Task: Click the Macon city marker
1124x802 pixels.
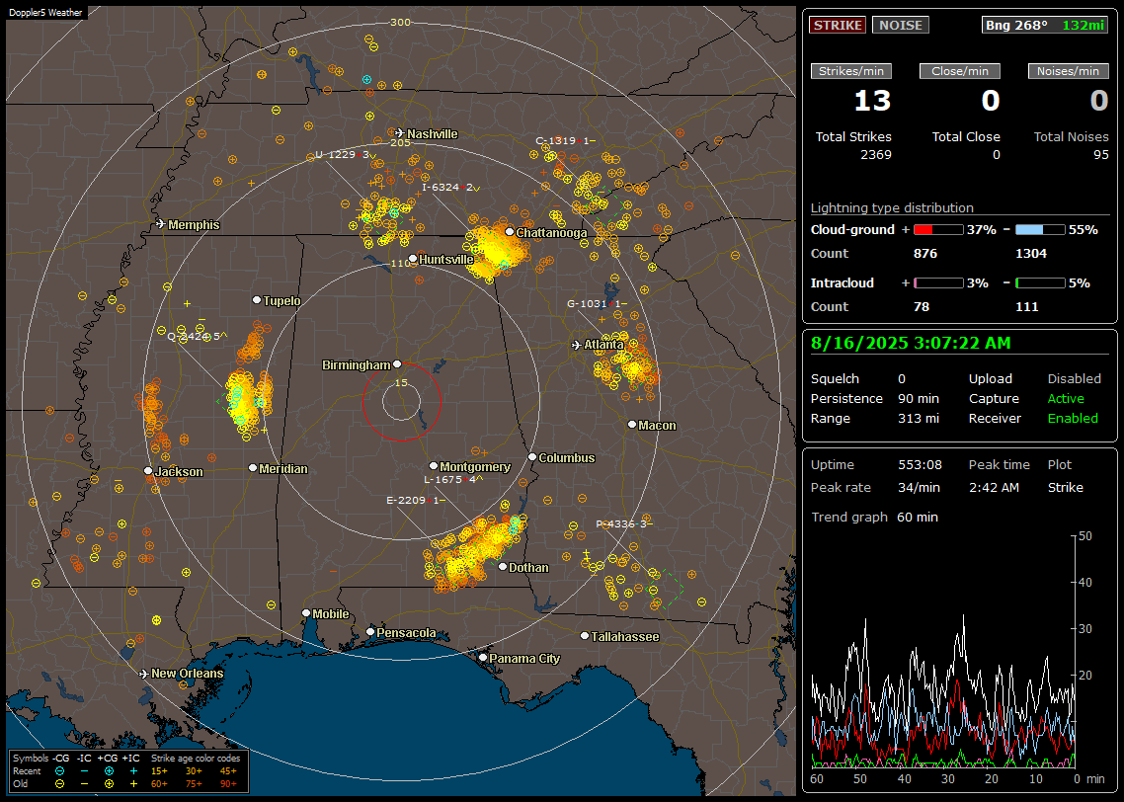Action: click(632, 425)
